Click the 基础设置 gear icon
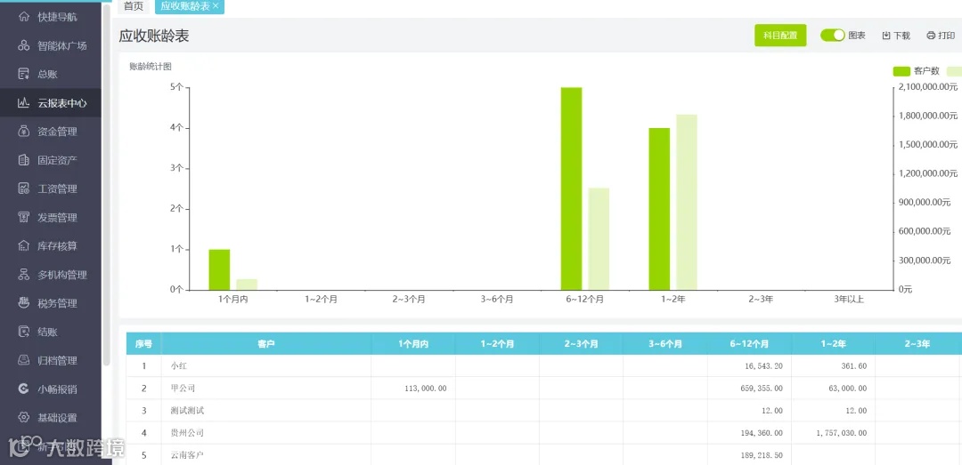 [x=24, y=418]
